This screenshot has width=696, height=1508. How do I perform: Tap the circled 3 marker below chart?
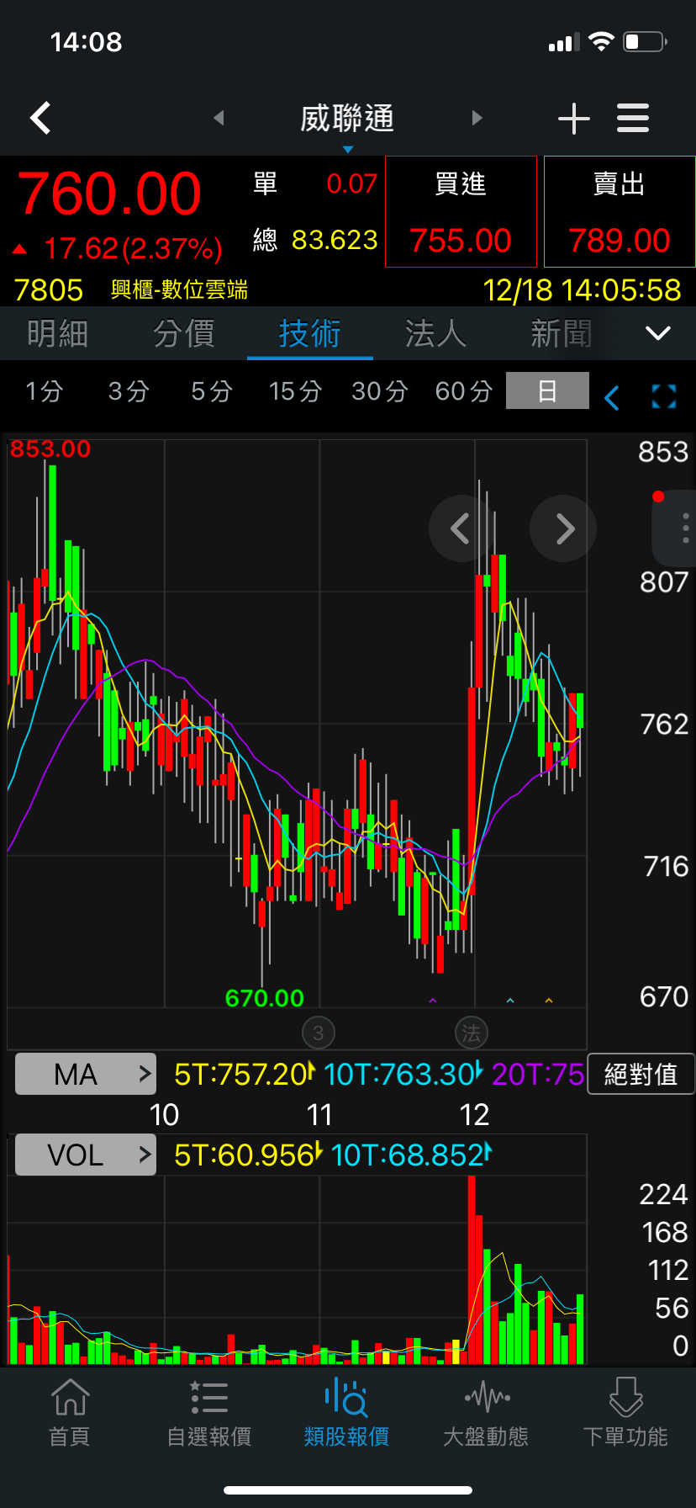pyautogui.click(x=318, y=1033)
